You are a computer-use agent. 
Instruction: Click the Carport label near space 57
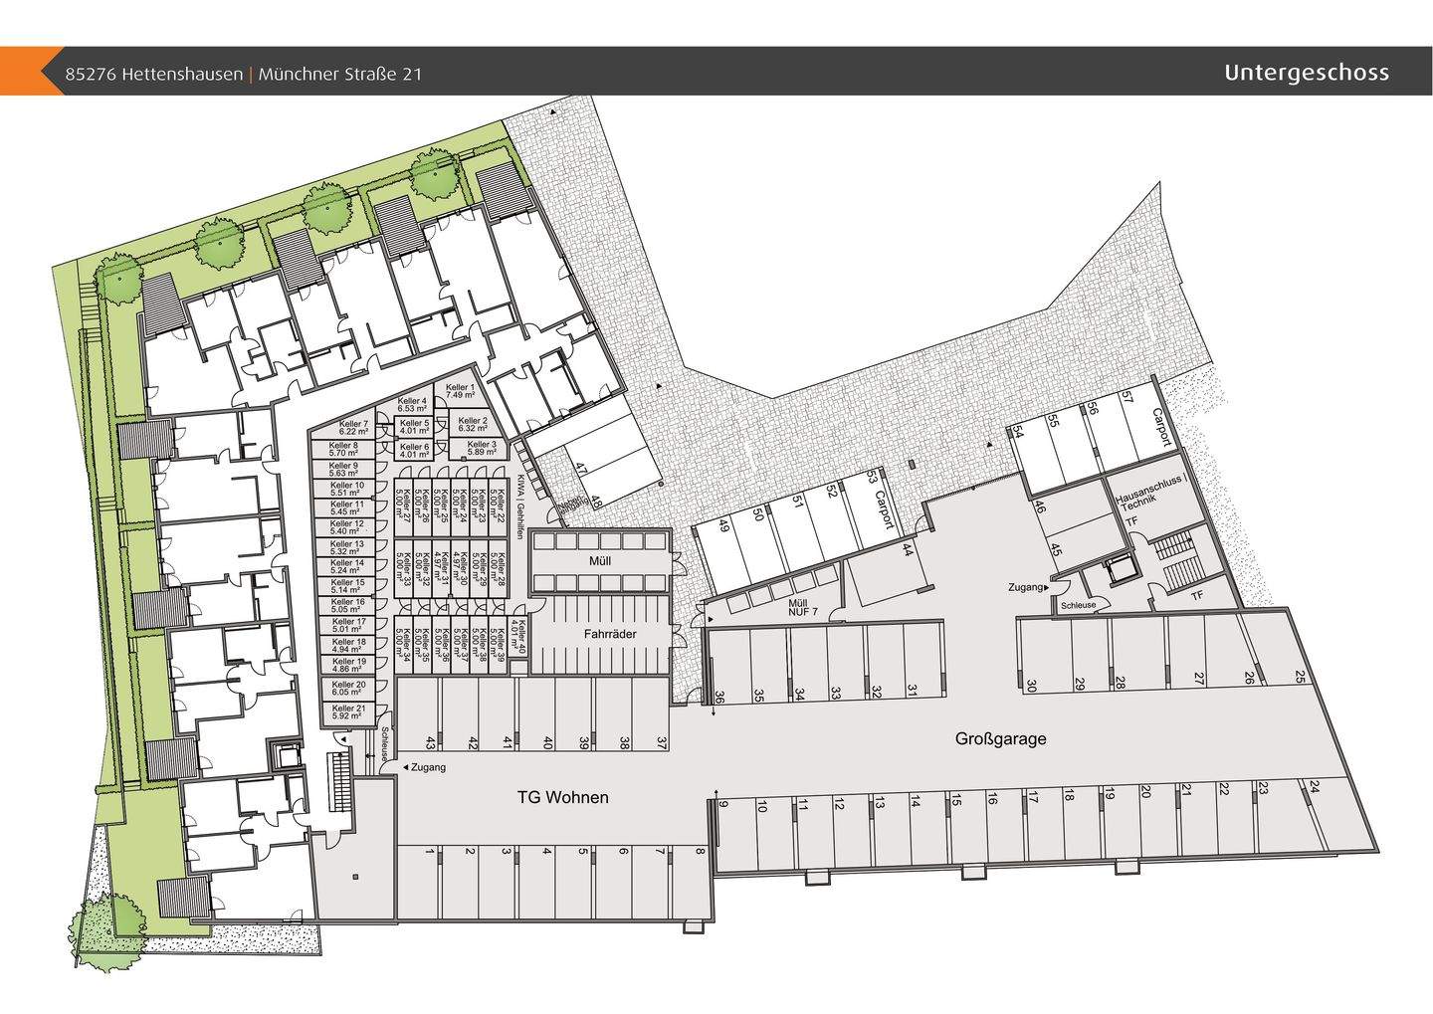1159,426
